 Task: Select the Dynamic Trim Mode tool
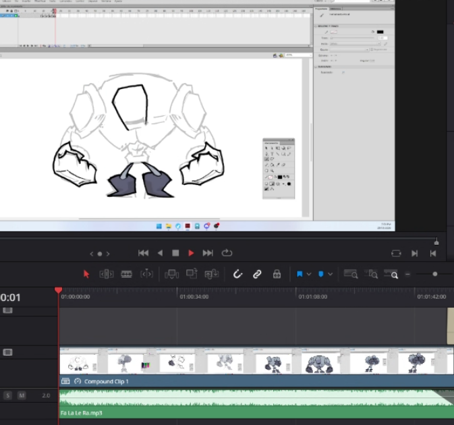146,274
